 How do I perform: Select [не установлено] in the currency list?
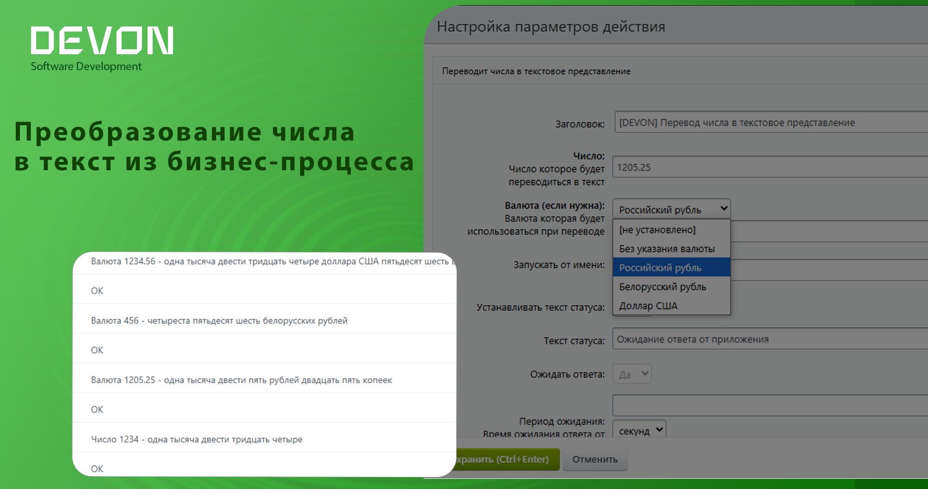point(671,230)
